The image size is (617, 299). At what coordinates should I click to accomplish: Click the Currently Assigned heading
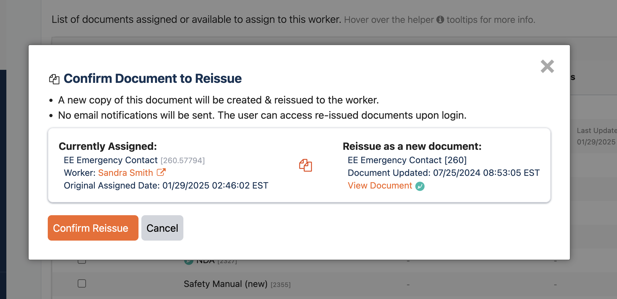[x=108, y=146]
